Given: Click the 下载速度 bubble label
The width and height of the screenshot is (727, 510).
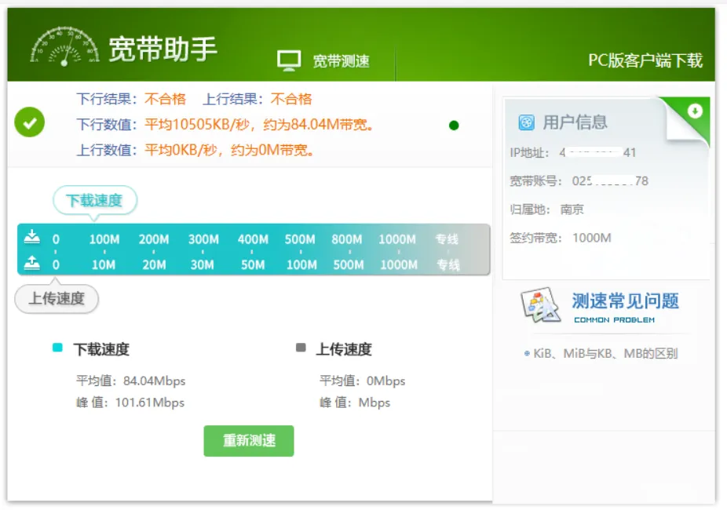Looking at the screenshot, I should [x=94, y=200].
